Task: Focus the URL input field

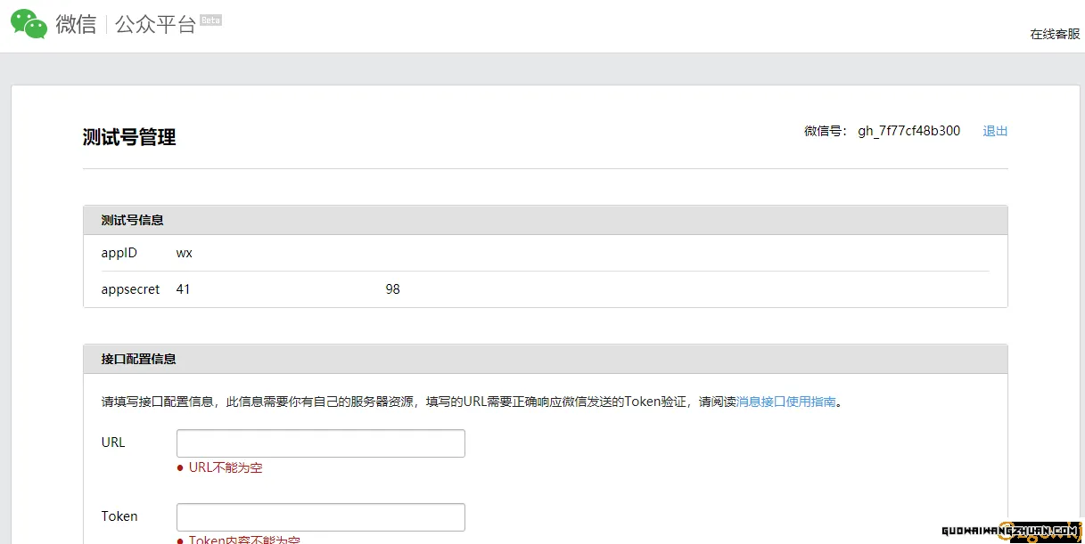Action: 321,443
